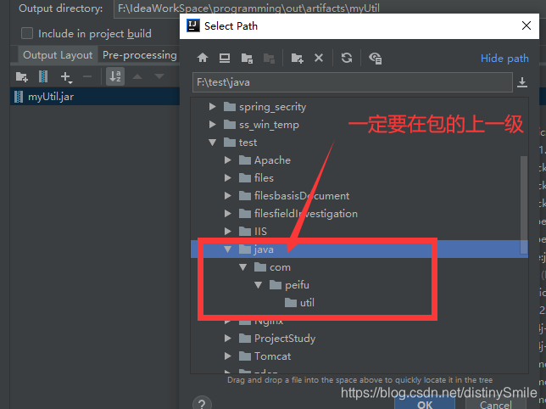
Task: Refresh the directory tree
Action: coord(347,58)
